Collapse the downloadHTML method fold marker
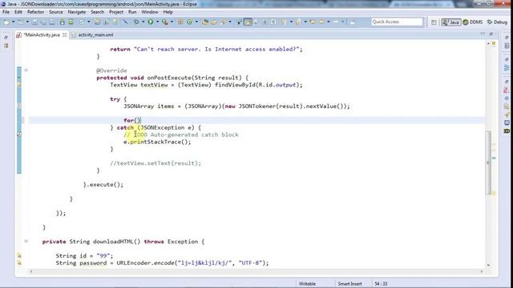513x288 pixels. tap(26, 242)
